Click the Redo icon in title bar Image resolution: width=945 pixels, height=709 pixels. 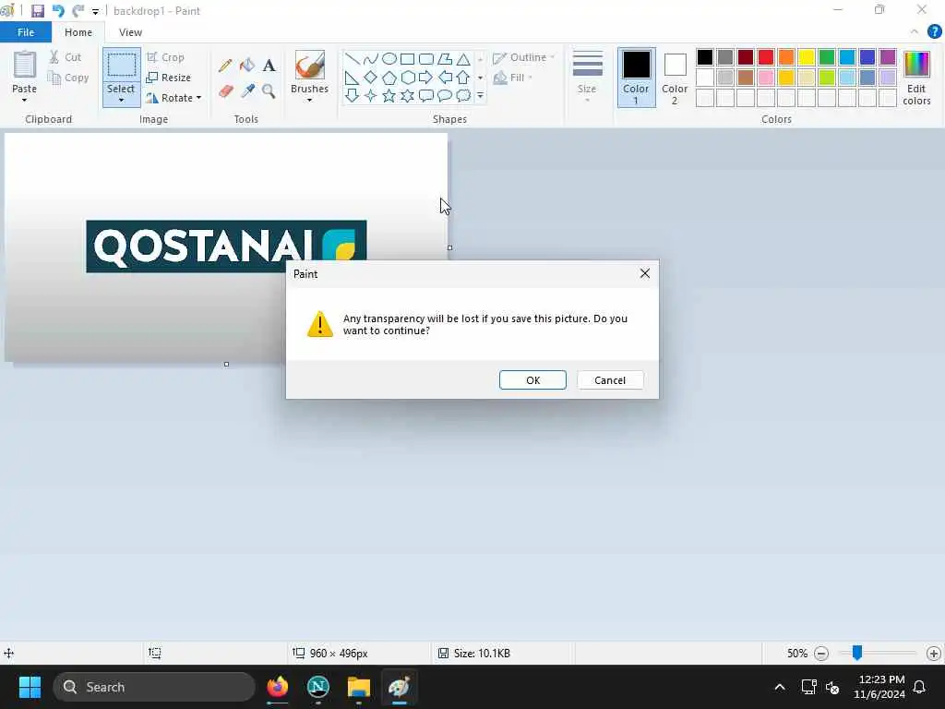point(78,11)
